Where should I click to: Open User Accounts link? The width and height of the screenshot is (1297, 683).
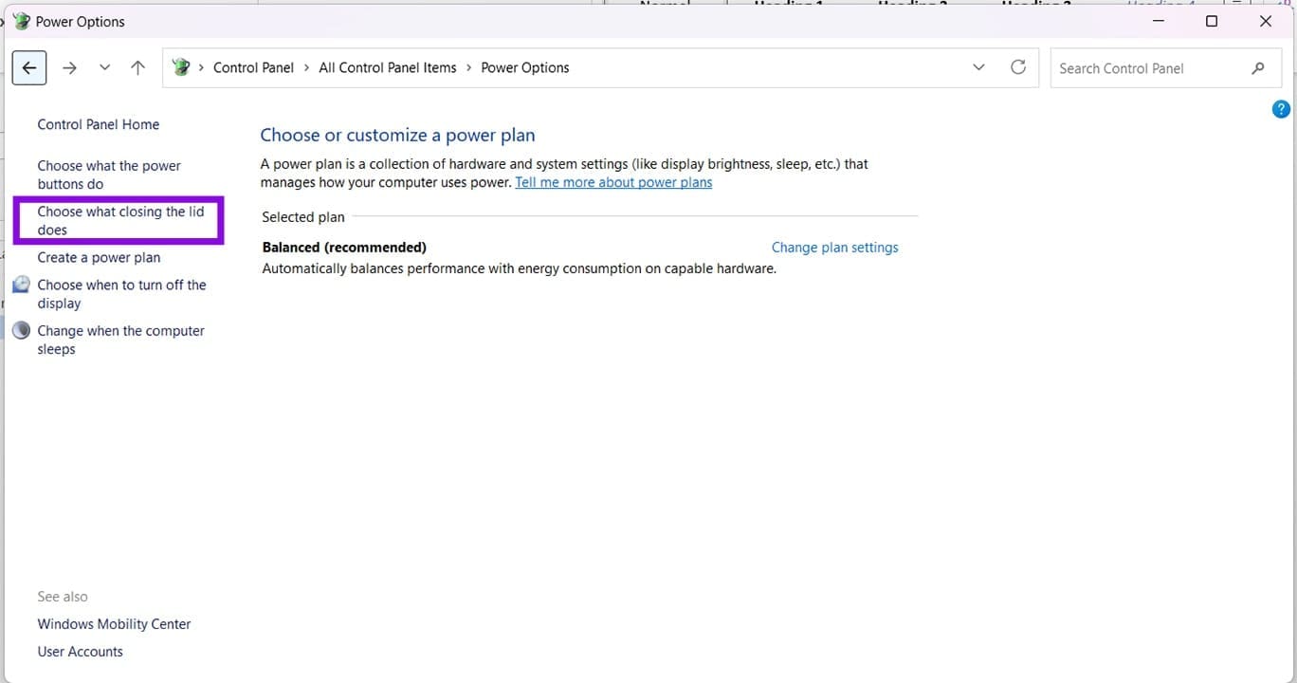click(x=80, y=652)
